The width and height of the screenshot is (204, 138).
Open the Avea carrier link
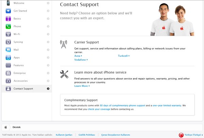(x=78, y=56)
